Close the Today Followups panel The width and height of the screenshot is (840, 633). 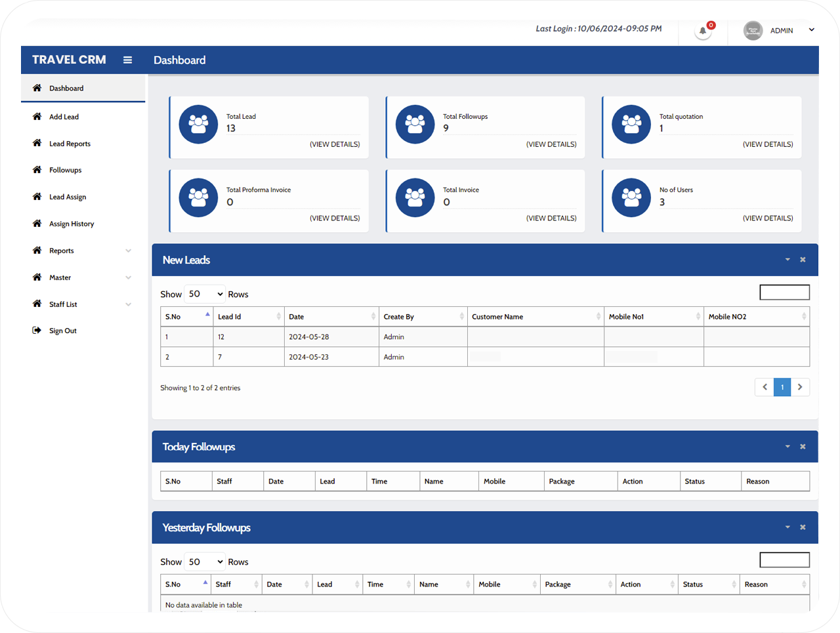click(803, 447)
